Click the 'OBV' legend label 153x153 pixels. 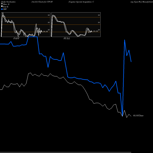coord(5,9)
